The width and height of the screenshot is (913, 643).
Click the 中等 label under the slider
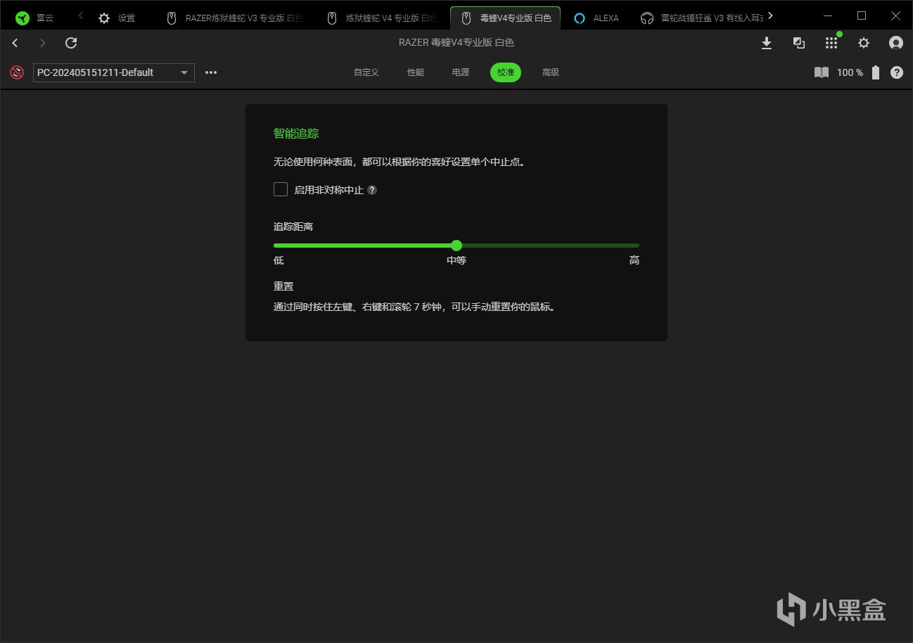456,260
